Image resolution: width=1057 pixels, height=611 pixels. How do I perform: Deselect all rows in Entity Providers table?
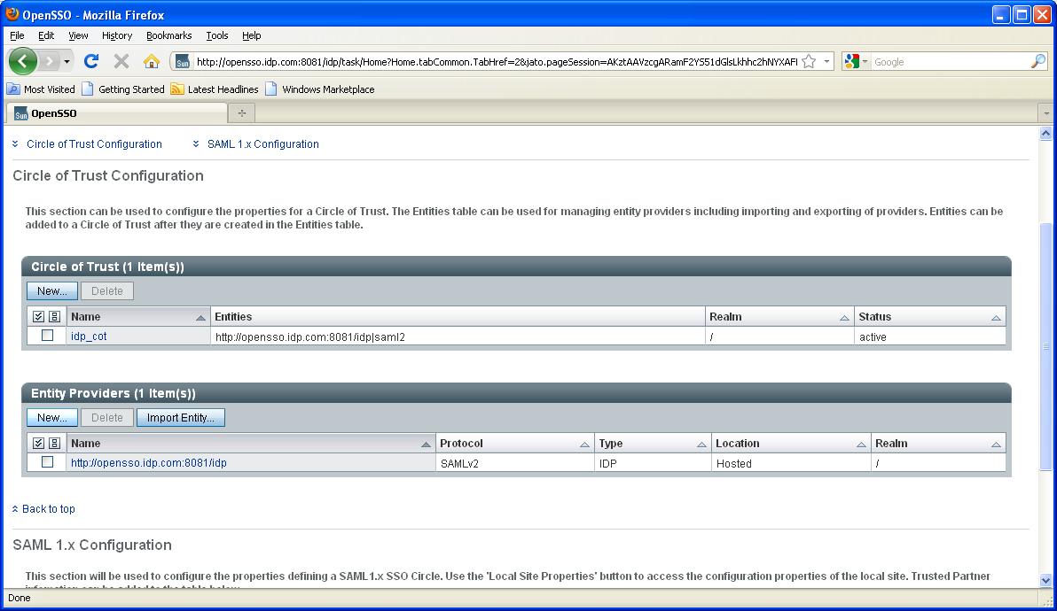tap(55, 443)
